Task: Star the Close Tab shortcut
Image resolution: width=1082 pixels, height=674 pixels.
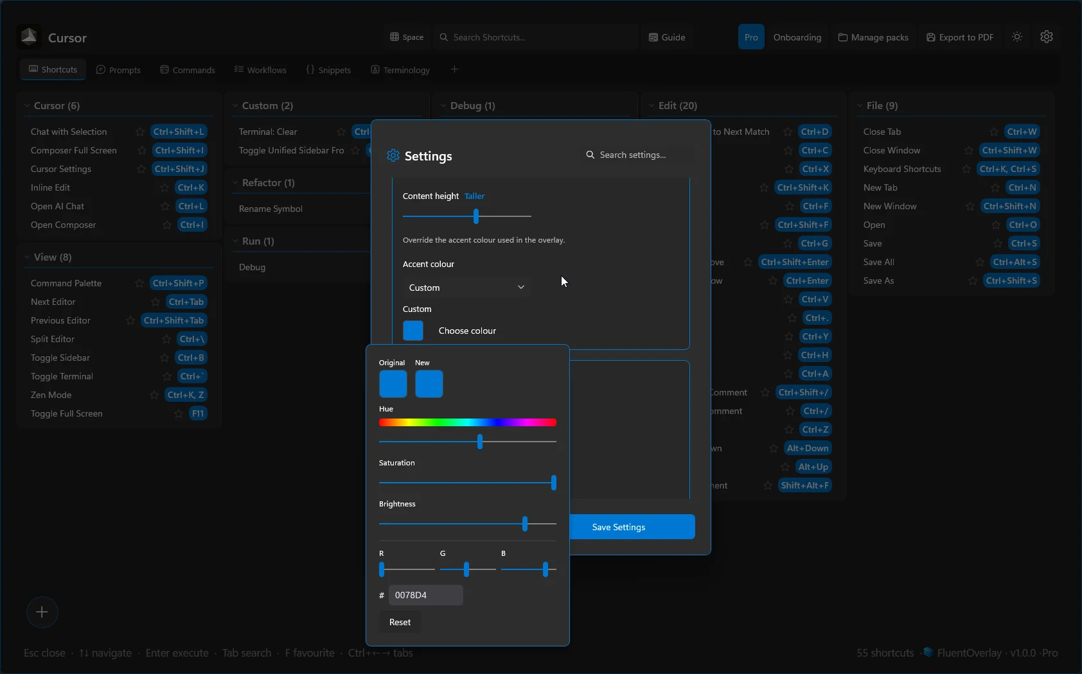Action: click(x=993, y=132)
